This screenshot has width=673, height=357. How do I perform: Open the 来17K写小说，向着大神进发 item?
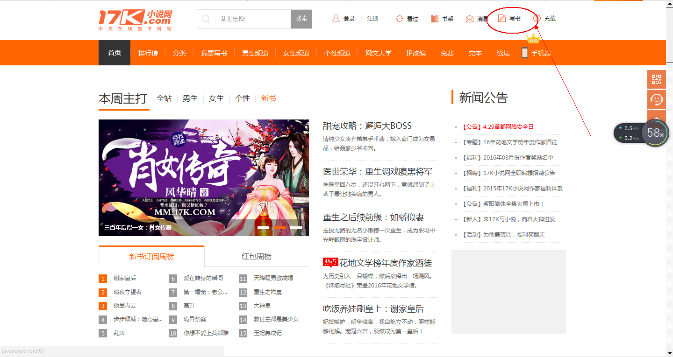(508, 219)
